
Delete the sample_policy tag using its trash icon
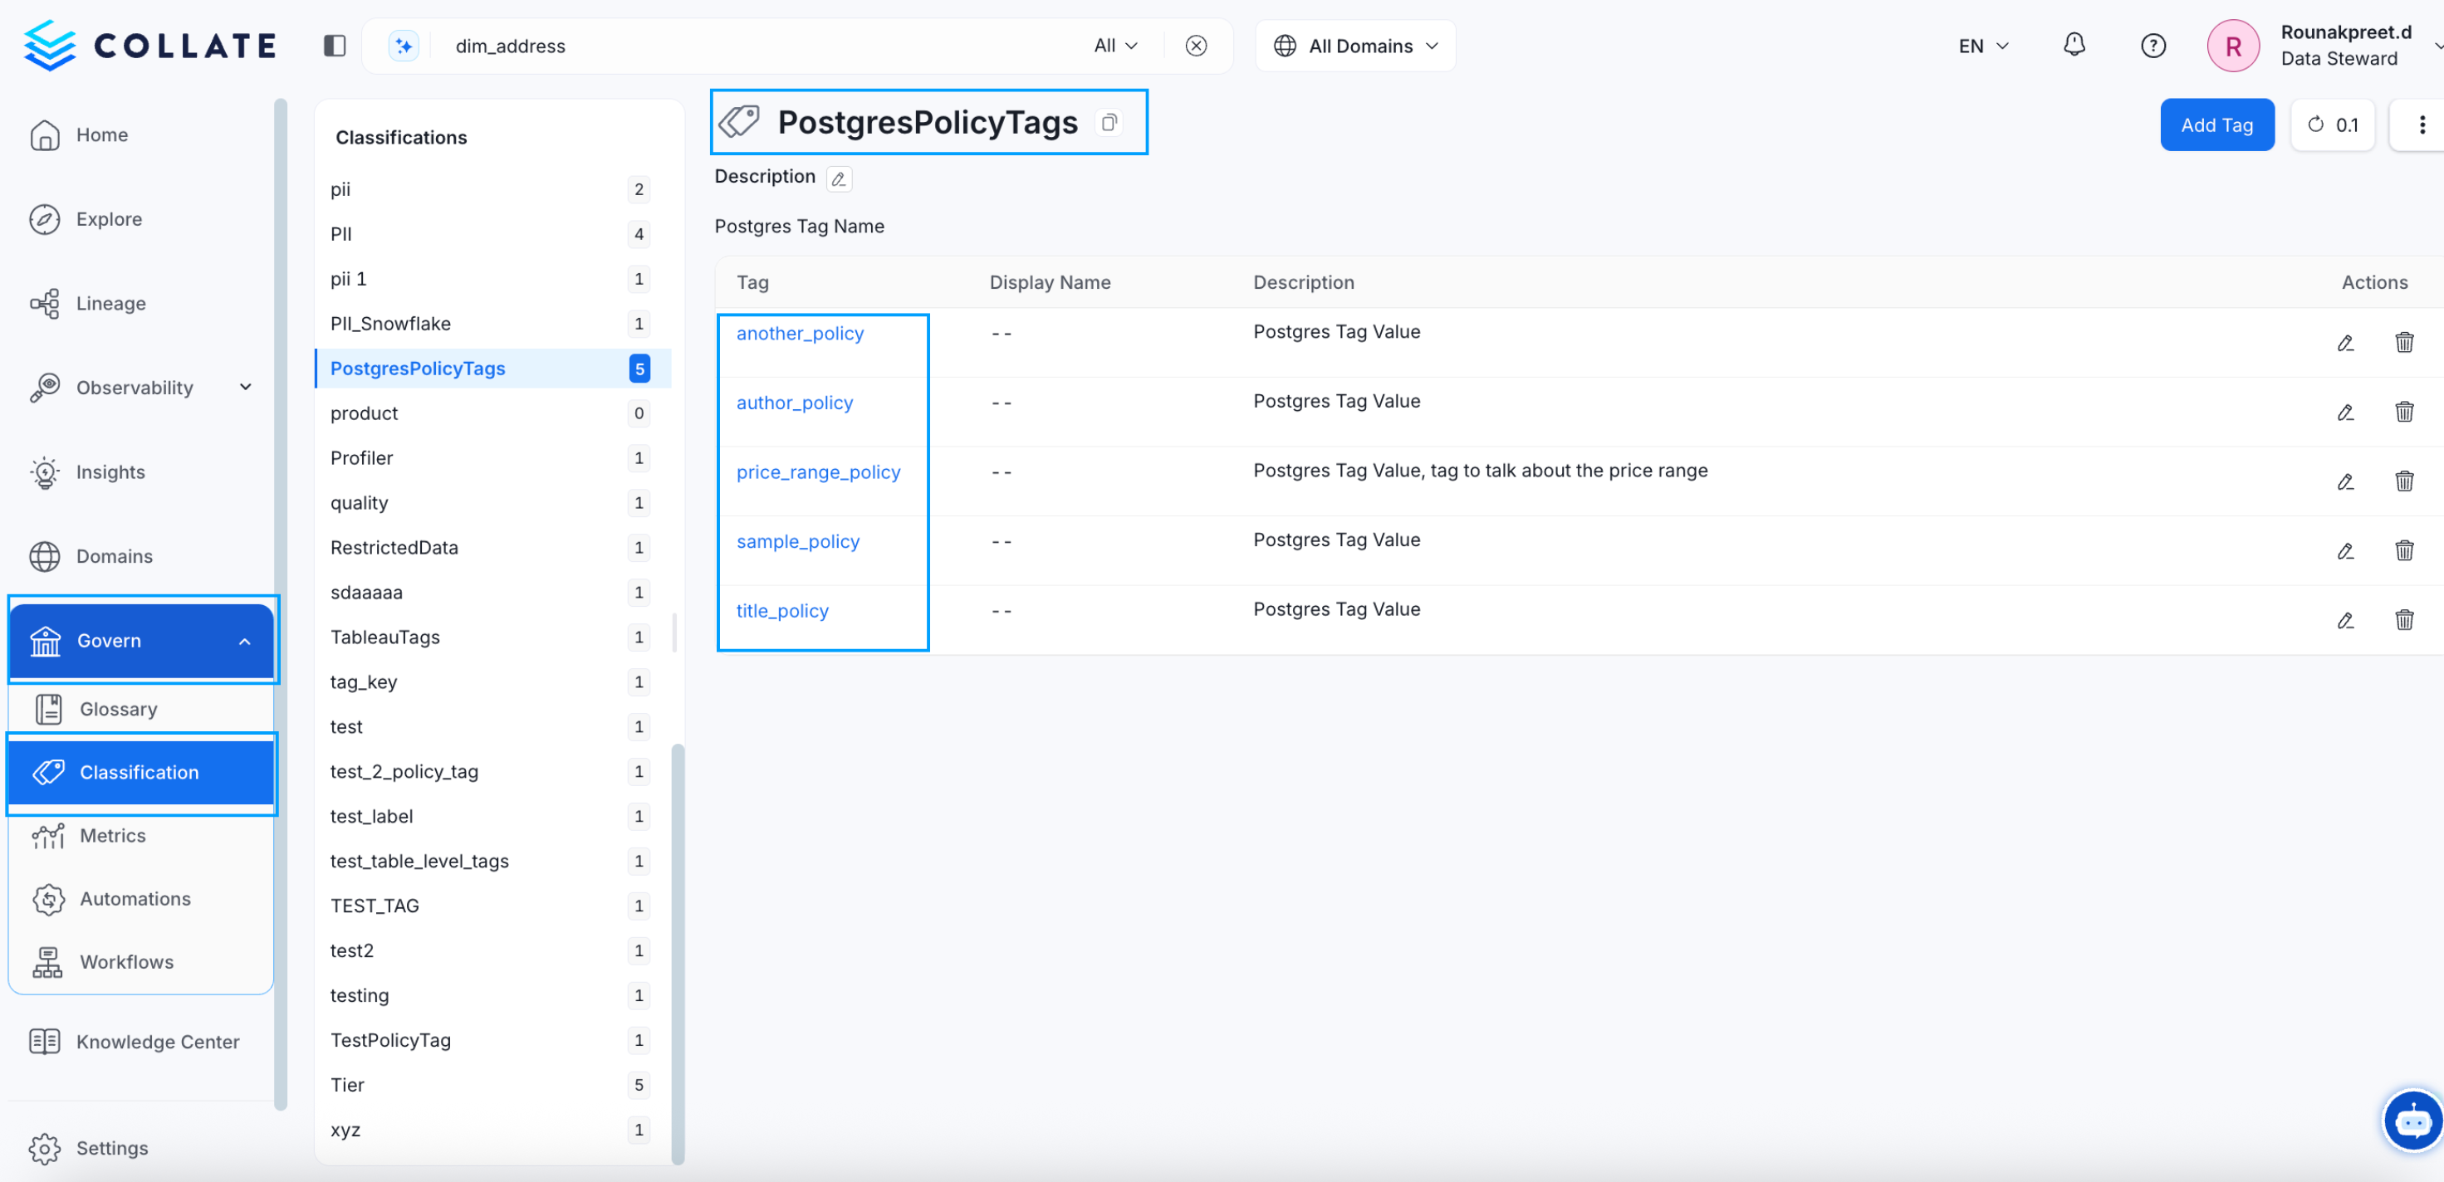point(2404,550)
